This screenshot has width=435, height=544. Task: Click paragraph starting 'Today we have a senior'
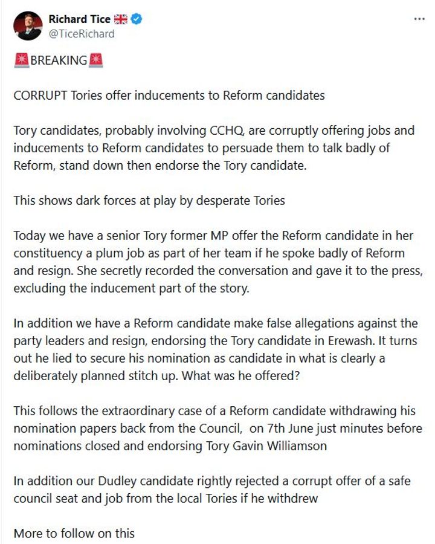tap(218, 262)
